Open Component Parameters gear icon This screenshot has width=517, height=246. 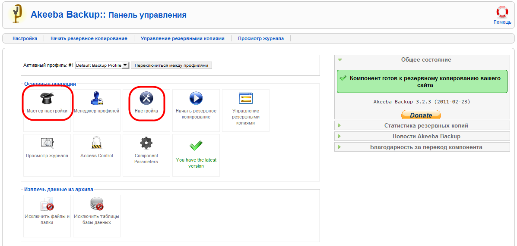[x=146, y=143]
